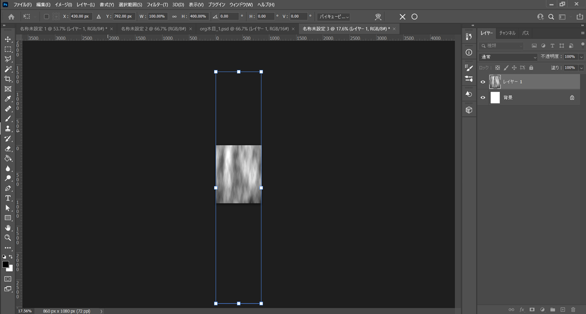The image size is (586, 314).
Task: Click the lock all layer button
Action: click(531, 68)
